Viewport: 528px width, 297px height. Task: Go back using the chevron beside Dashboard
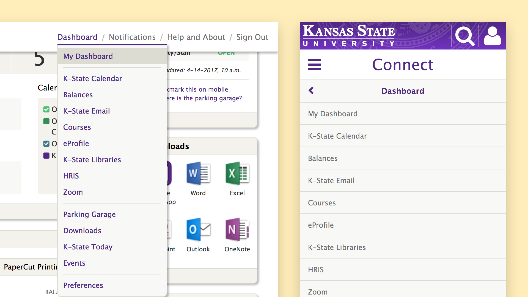(x=311, y=90)
